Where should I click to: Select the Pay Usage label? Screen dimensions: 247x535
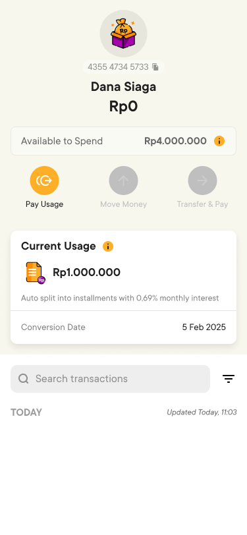point(44,204)
